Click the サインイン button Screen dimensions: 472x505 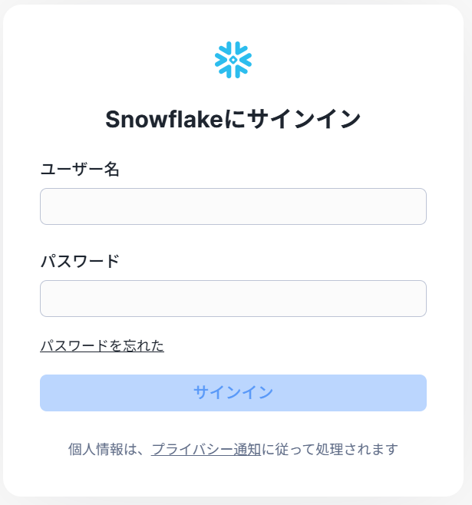(233, 393)
